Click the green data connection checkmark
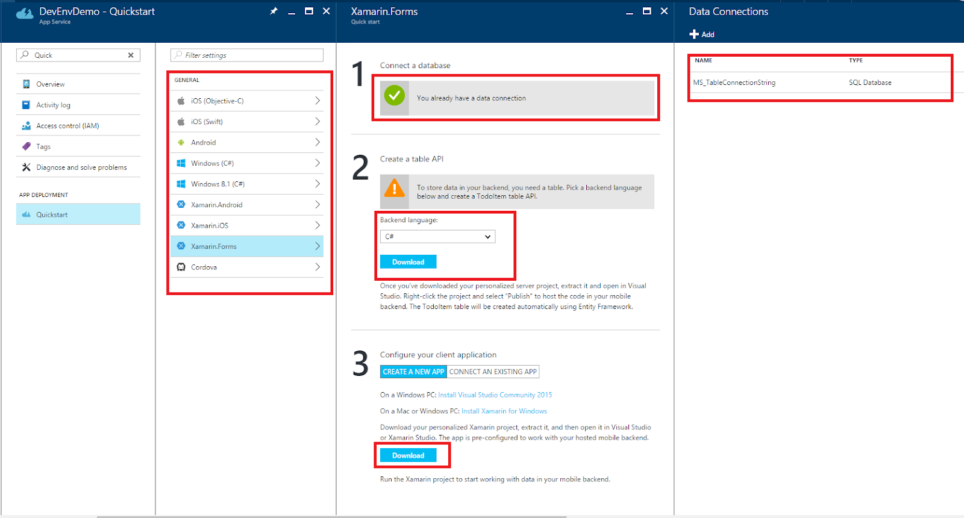 tap(395, 95)
